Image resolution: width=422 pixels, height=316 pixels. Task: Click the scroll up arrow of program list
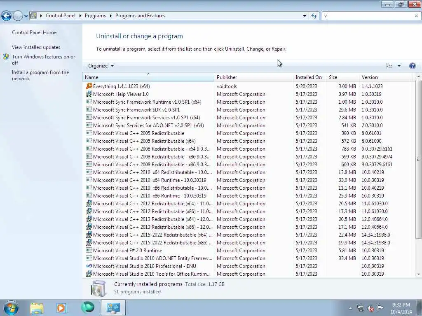419,77
